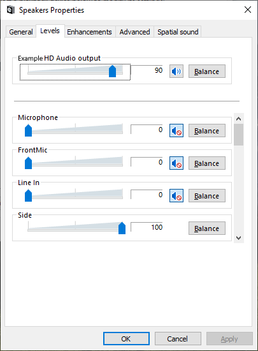Confirm changes with the OK button

click(x=126, y=339)
